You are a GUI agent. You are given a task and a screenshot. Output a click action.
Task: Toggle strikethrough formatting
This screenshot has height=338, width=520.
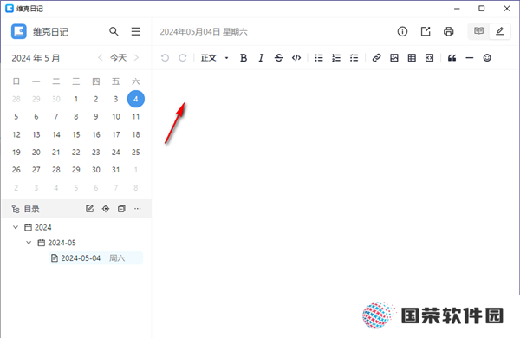coord(278,58)
